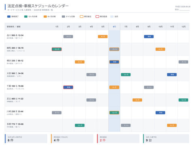Select the 1月 column header
This screenshot has width=194, height=145.
click(57, 27)
